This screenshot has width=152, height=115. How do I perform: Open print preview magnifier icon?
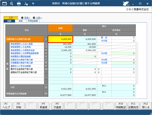(12, 4)
